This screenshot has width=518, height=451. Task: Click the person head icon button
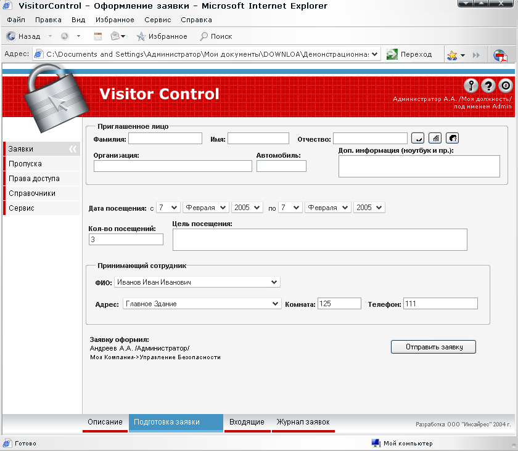(452, 139)
